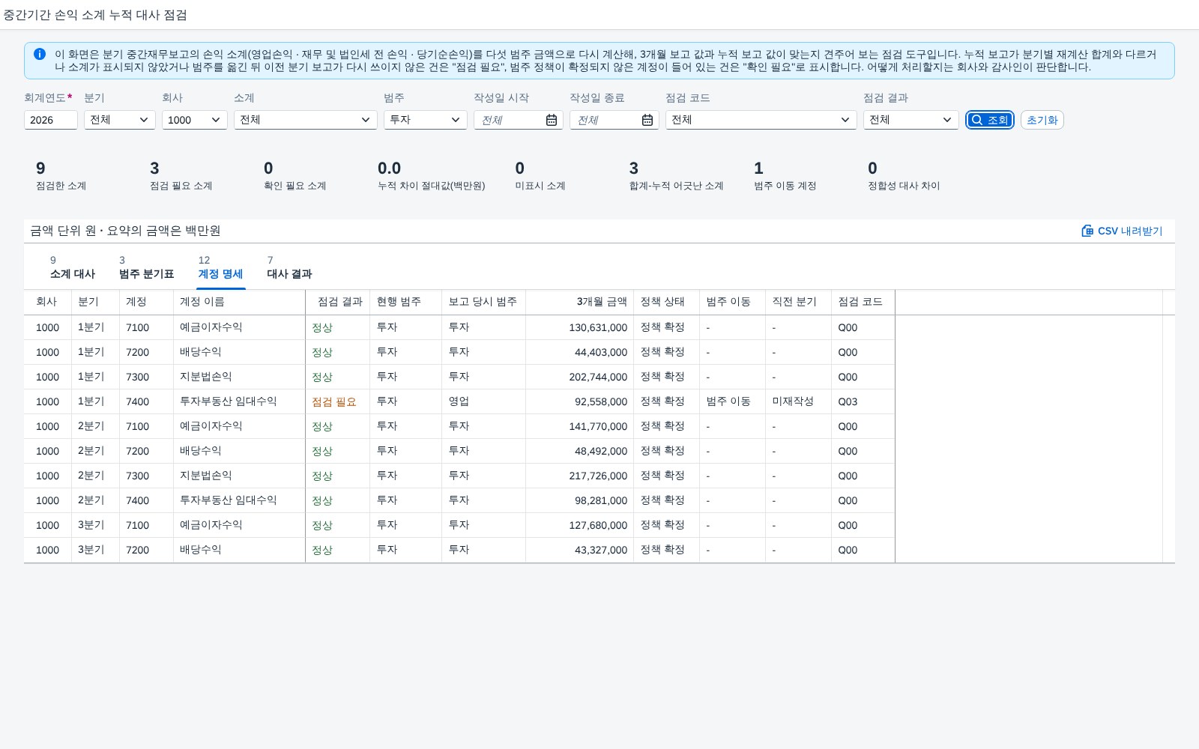Click the 범주 이동 계정 summary tile

[785, 176]
